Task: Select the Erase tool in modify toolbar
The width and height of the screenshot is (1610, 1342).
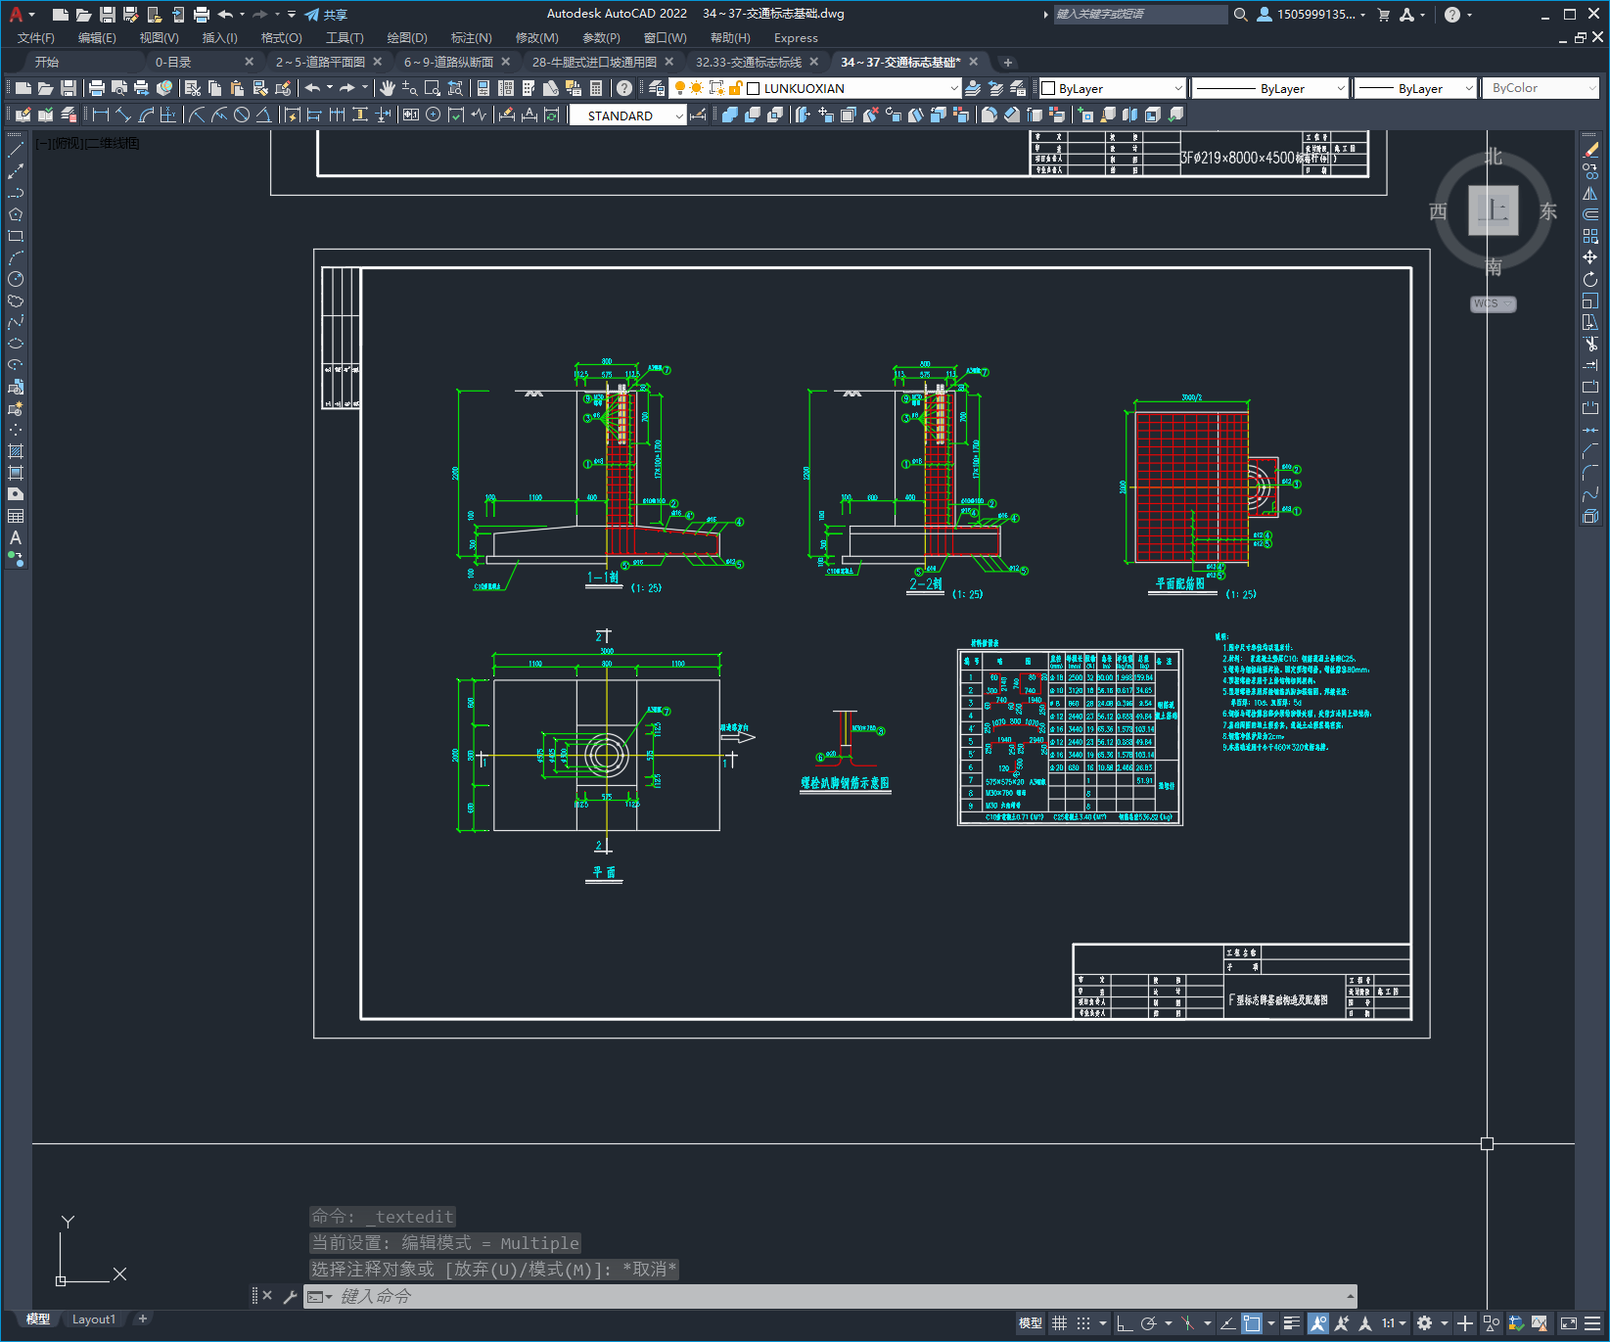Action: [1590, 150]
